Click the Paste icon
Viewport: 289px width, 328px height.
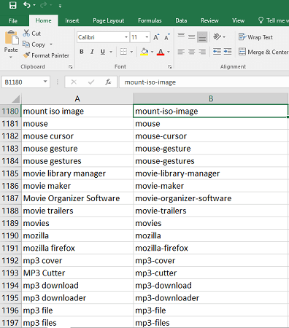point(11,38)
